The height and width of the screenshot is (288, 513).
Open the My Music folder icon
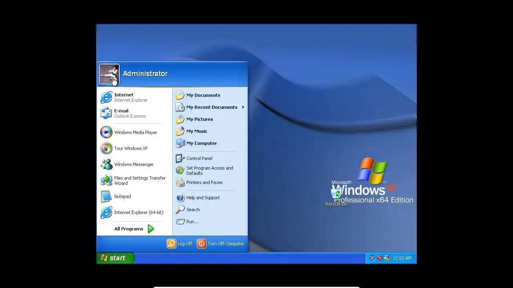click(x=180, y=131)
